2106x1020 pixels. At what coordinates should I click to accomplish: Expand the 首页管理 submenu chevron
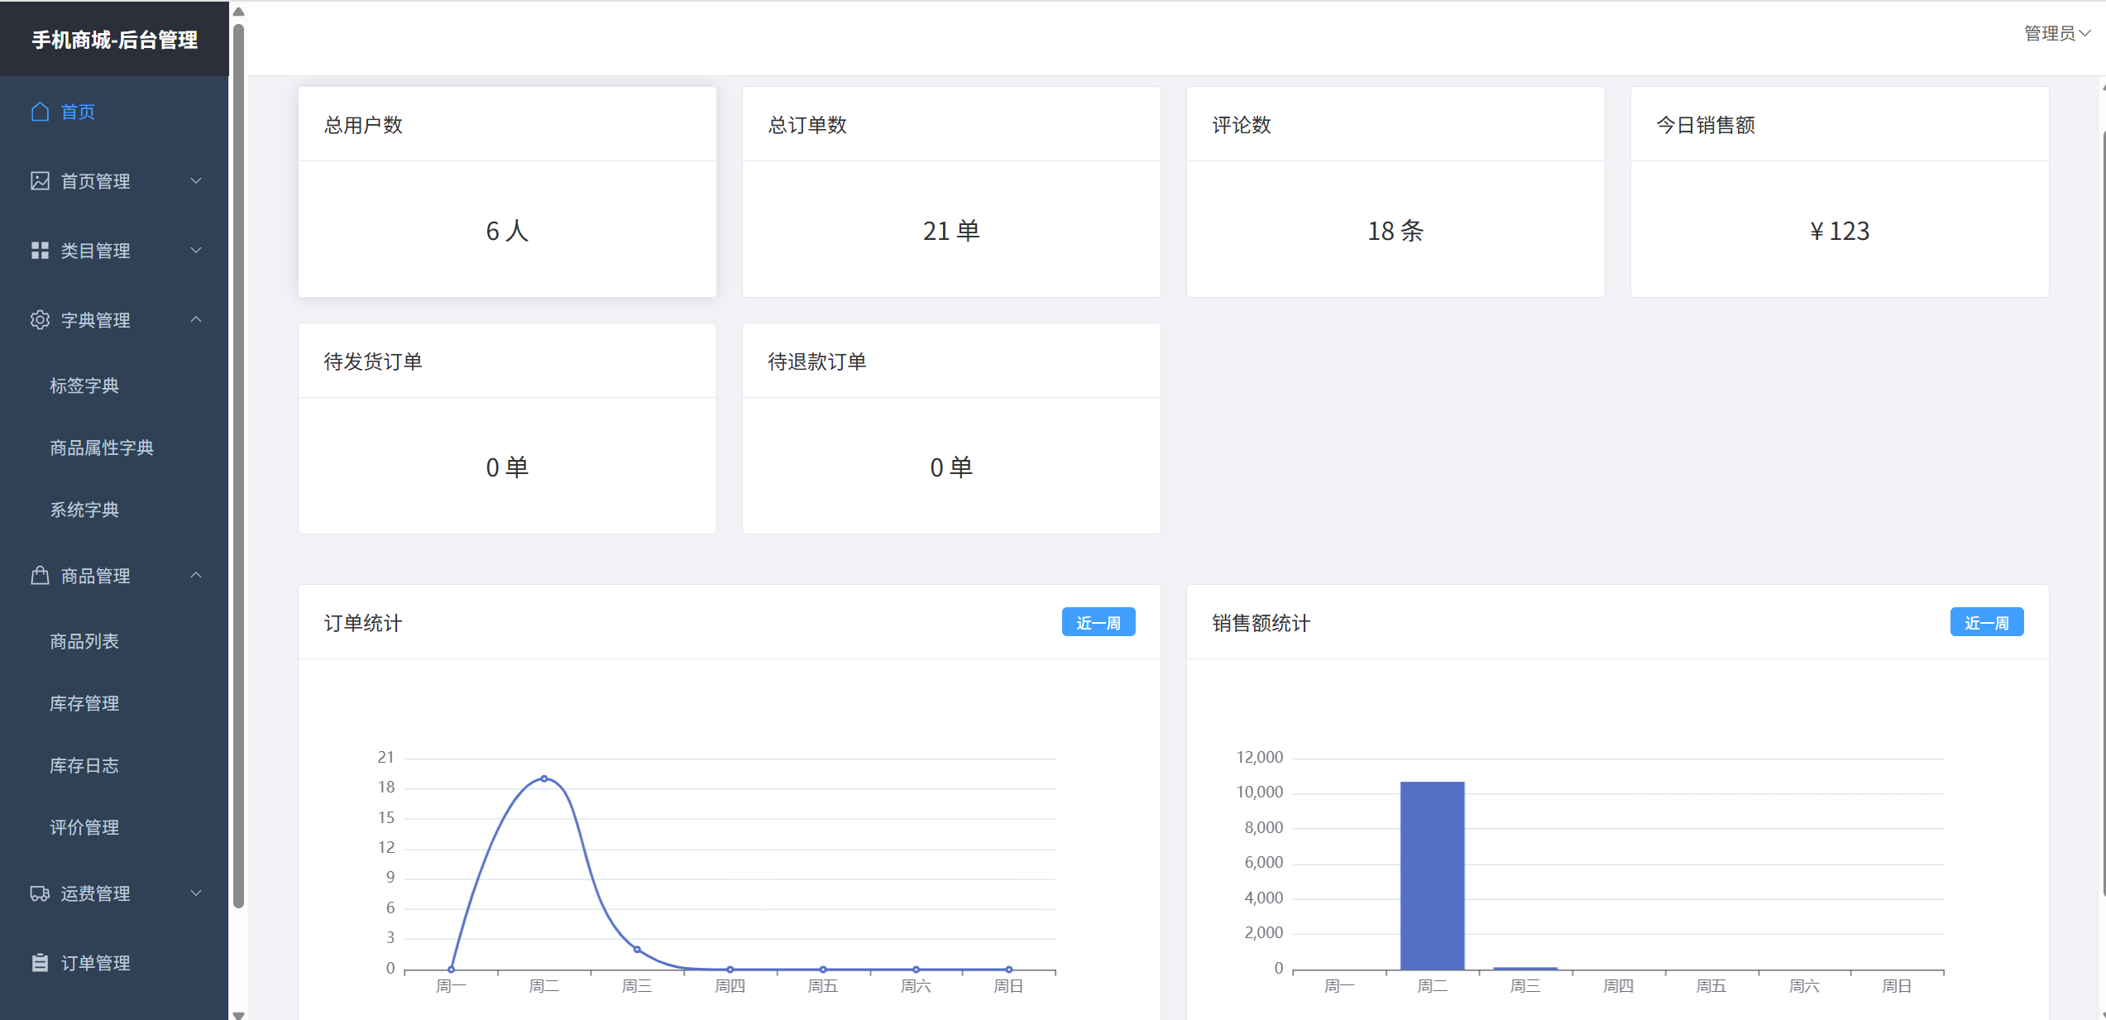(196, 181)
